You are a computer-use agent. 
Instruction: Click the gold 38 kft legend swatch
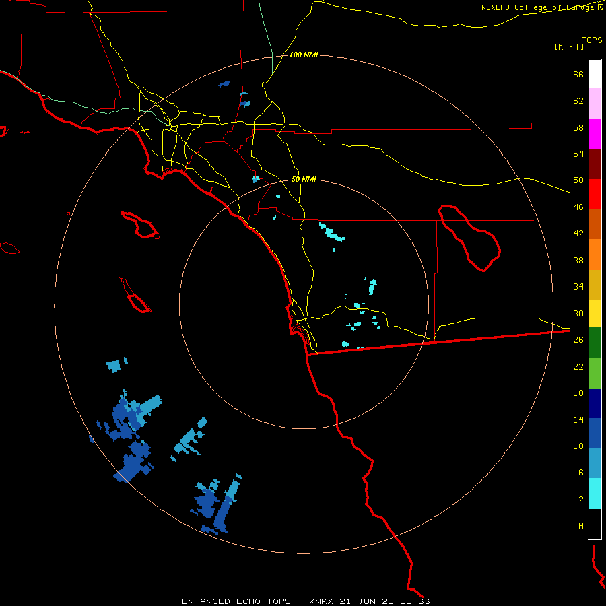coord(595,285)
